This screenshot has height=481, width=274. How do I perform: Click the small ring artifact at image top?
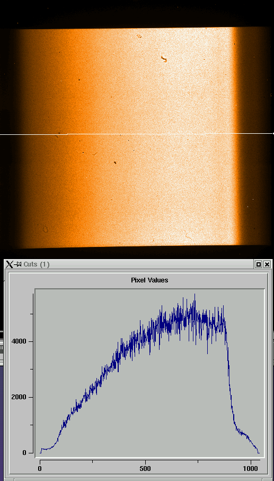[139, 36]
